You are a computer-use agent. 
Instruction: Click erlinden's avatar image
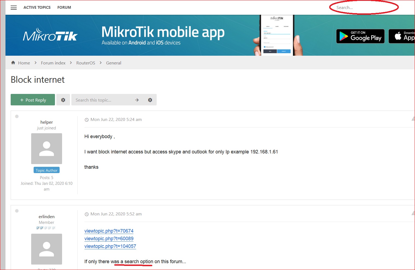[46, 249]
